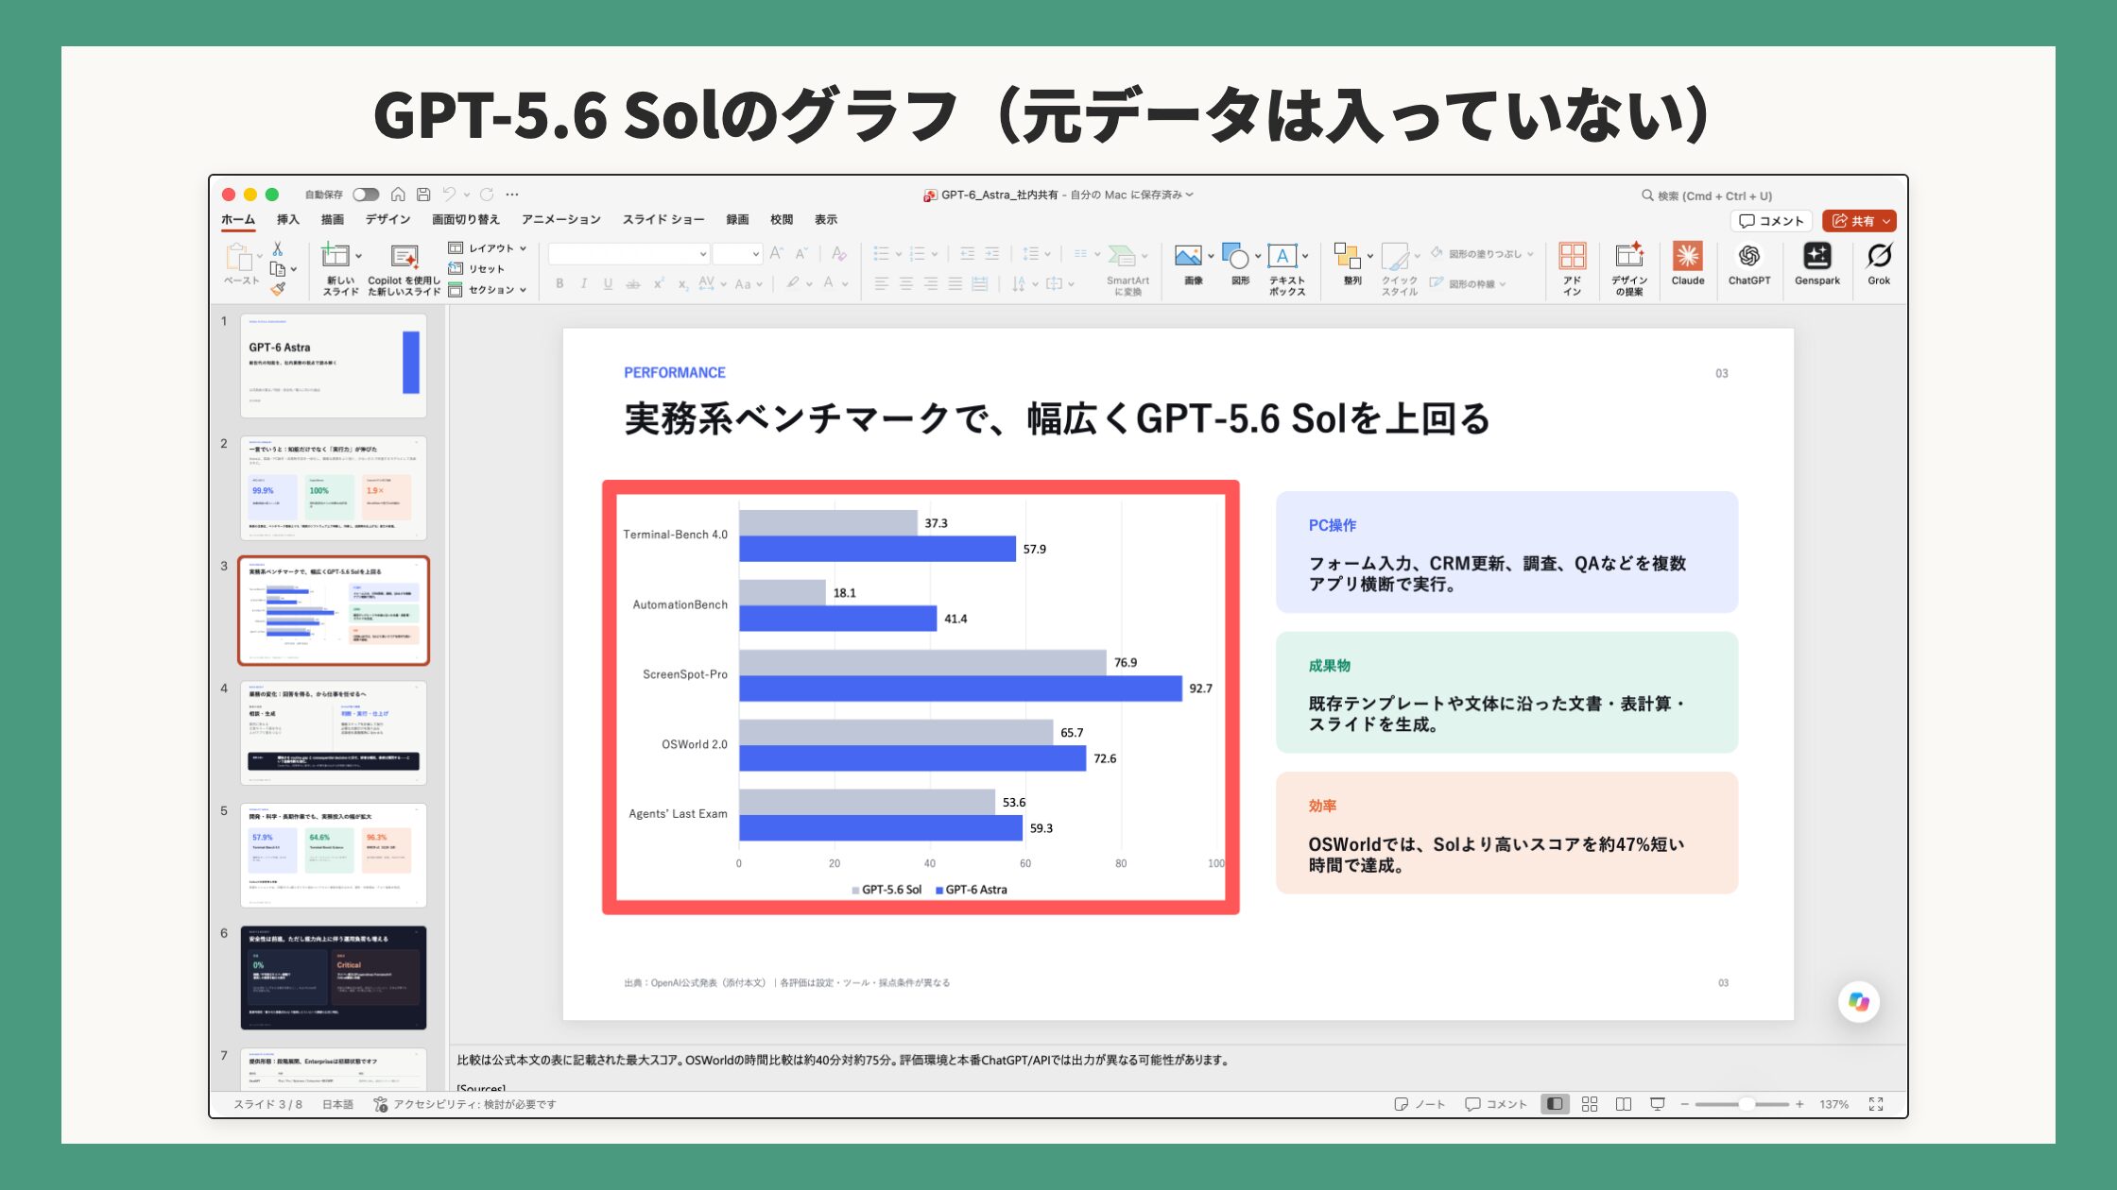Open the デザイン ribbon tab
The image size is (2117, 1190).
[x=387, y=219]
